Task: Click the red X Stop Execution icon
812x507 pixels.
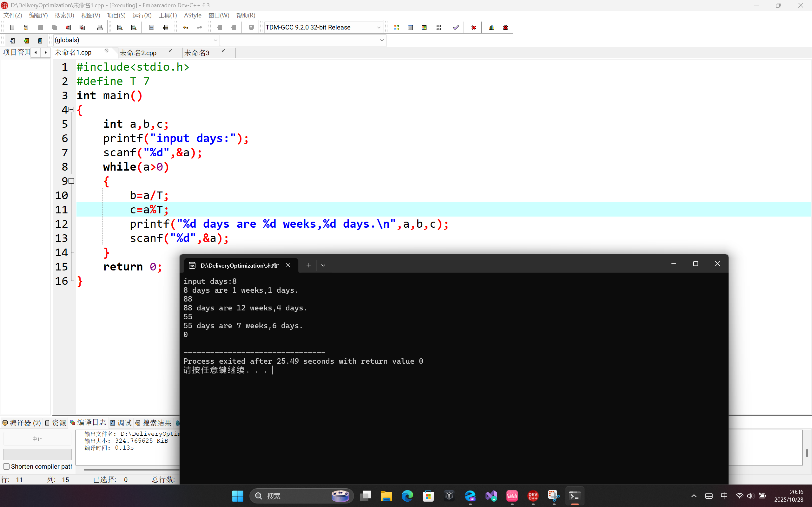Action: 473,28
